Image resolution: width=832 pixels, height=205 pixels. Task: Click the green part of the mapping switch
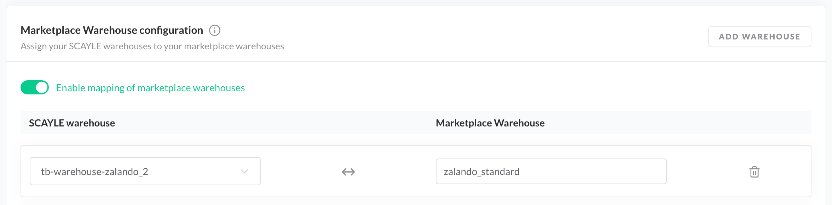28,88
